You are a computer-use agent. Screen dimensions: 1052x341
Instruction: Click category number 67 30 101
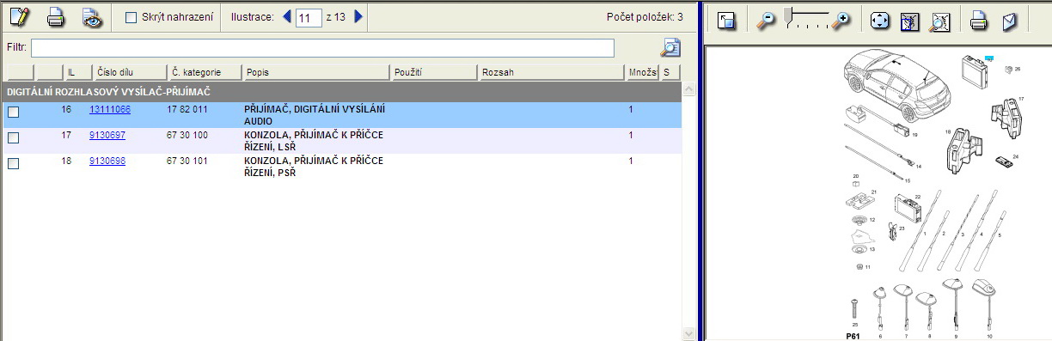[187, 161]
